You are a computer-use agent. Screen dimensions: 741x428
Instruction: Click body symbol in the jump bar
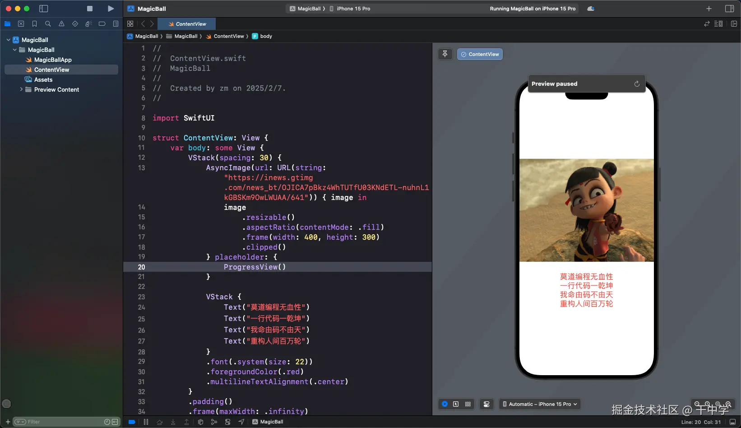pos(262,36)
